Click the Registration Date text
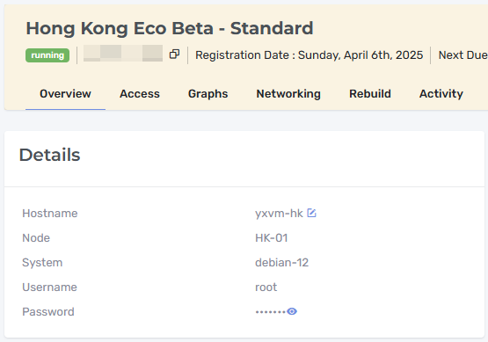The height and width of the screenshot is (342, 488). click(309, 55)
